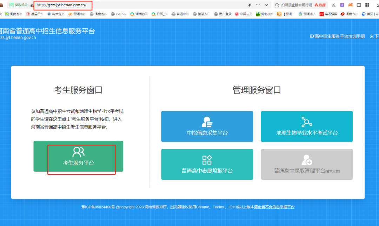Viewport: 379px width, 226px height.
Task: Click the orange game center icon
Action: pyautogui.click(x=351, y=5)
